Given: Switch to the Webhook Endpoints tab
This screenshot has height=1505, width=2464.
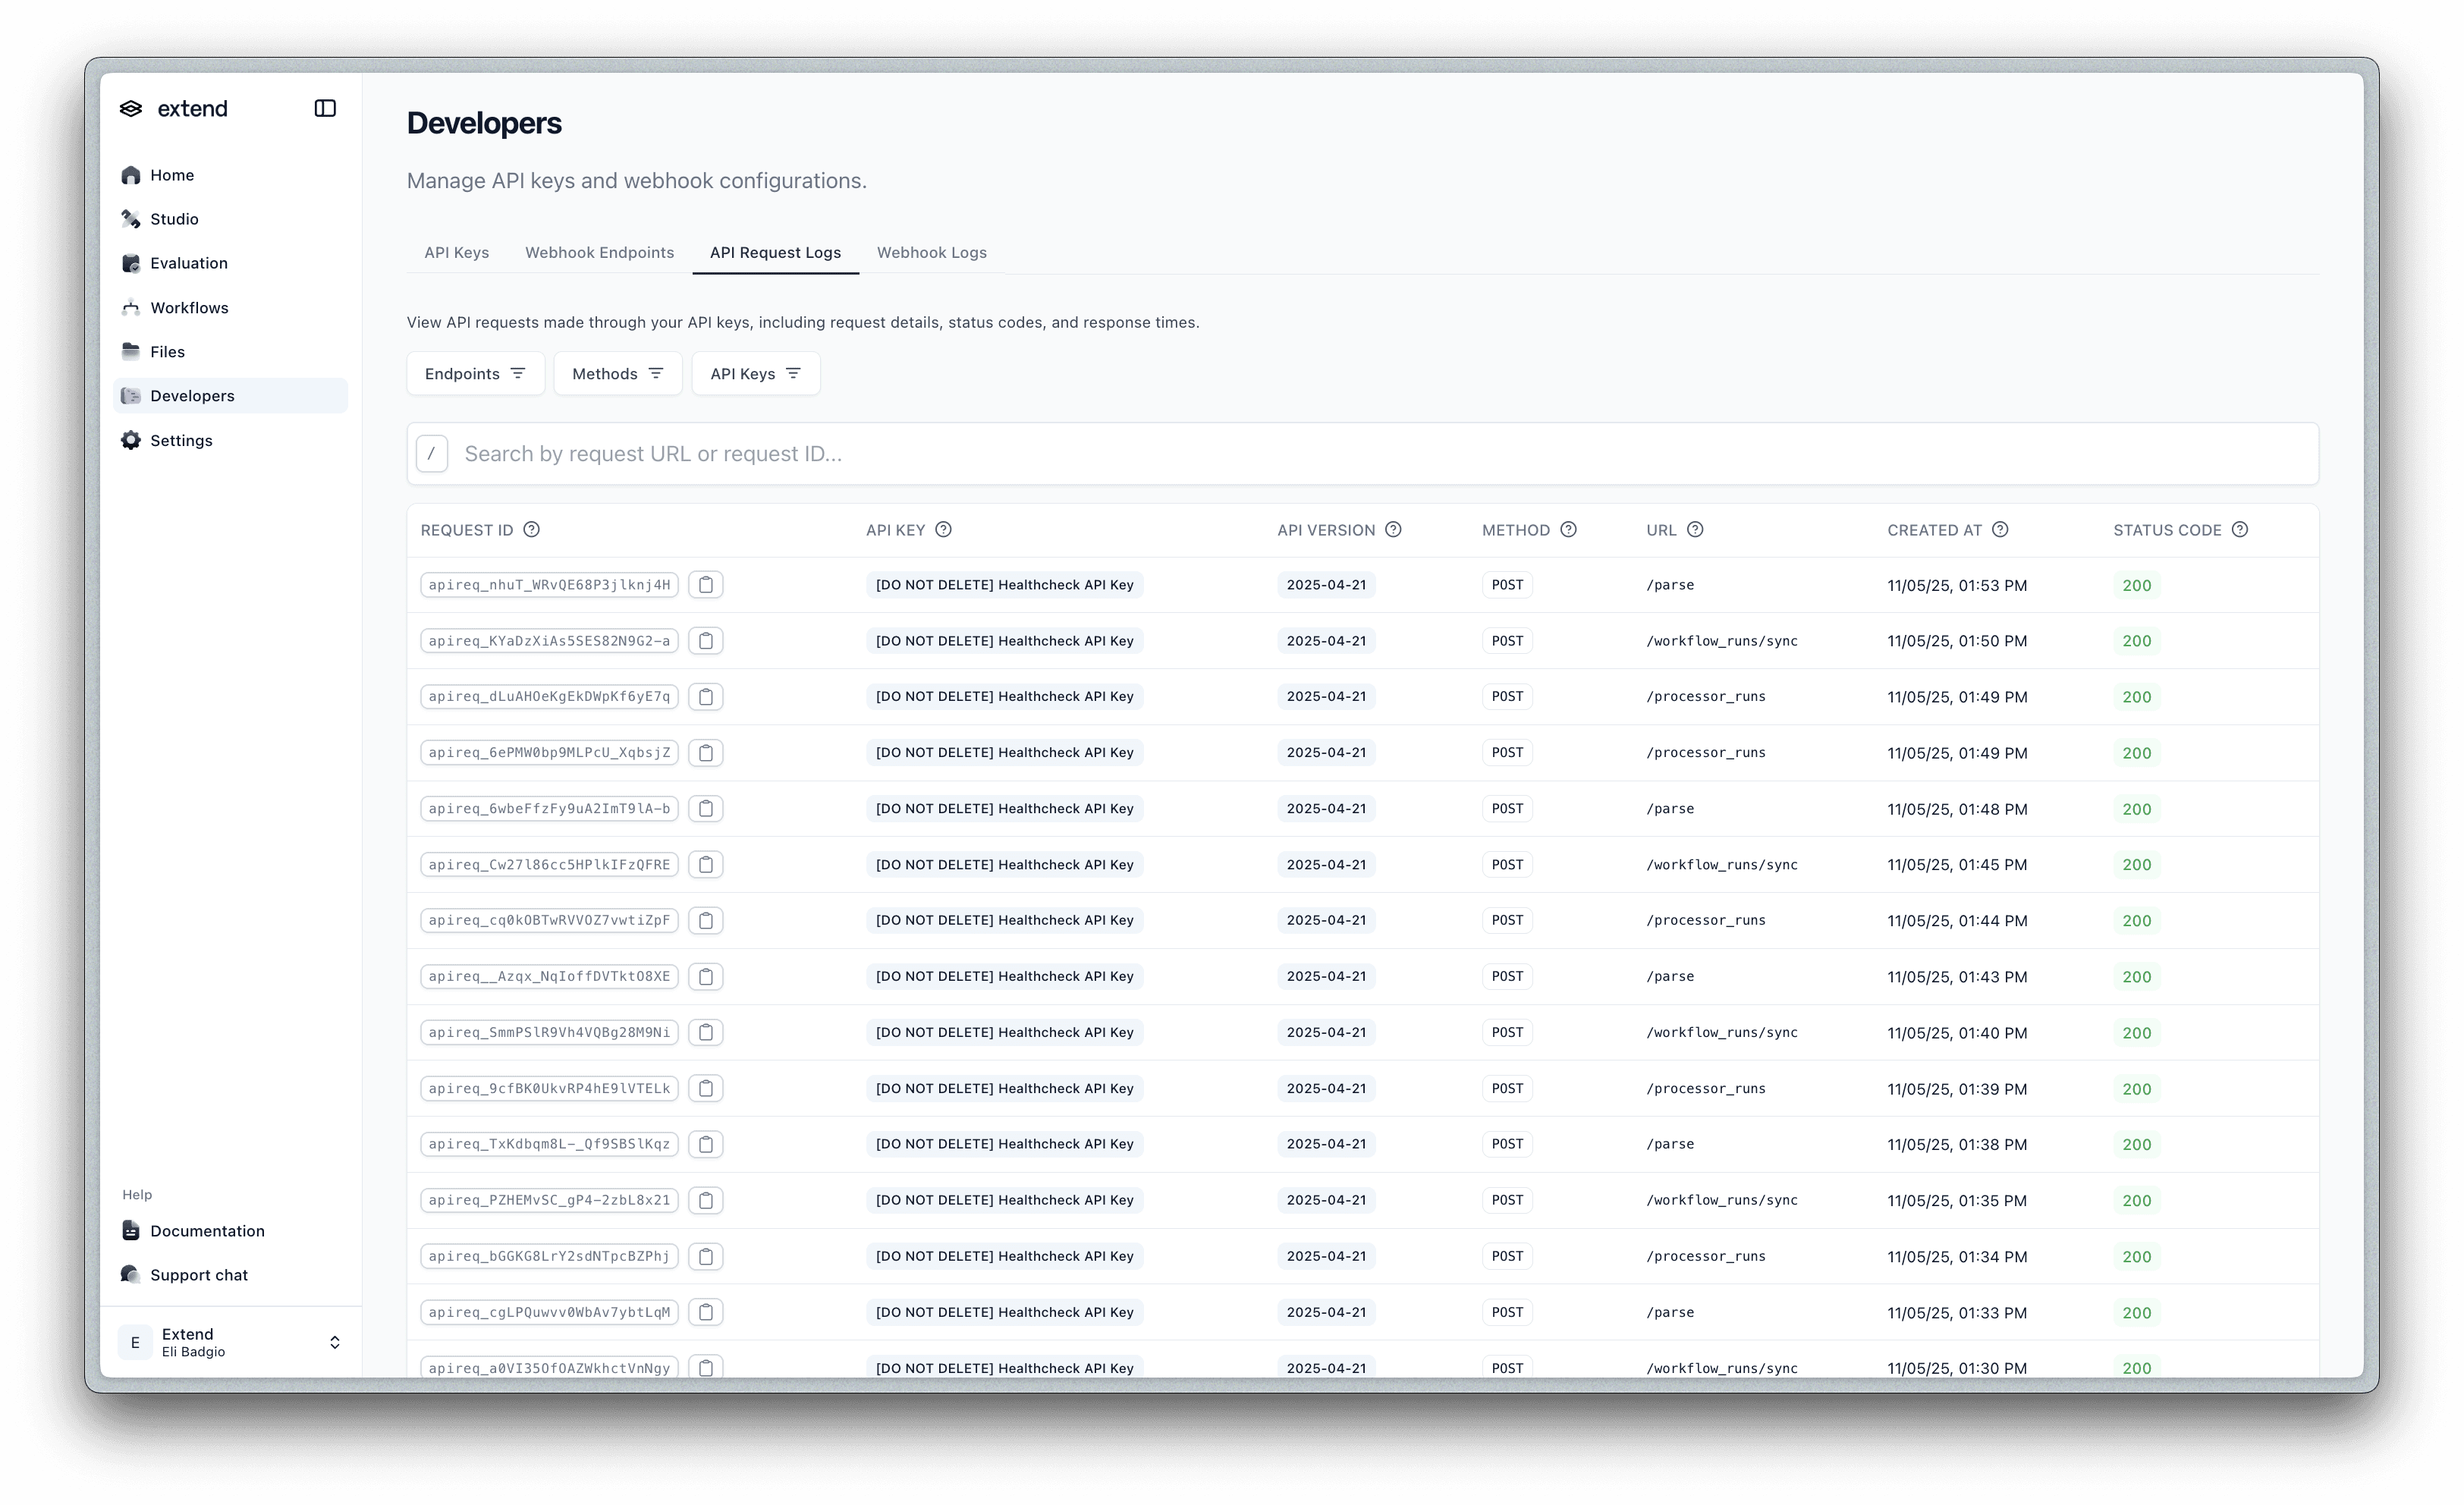Looking at the screenshot, I should 599,253.
